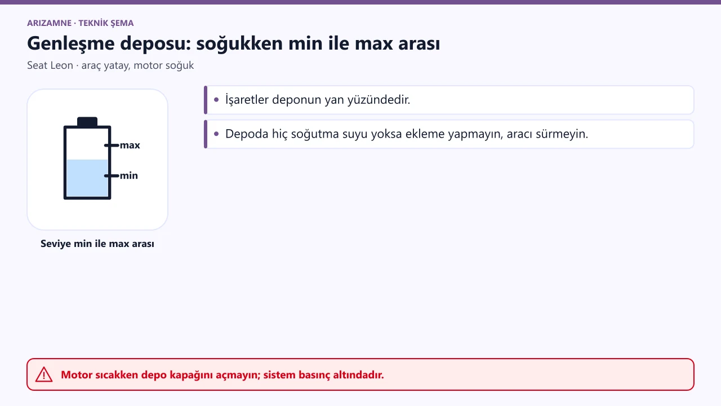Click the red warning triangle icon
This screenshot has width=721, height=406.
click(x=44, y=374)
